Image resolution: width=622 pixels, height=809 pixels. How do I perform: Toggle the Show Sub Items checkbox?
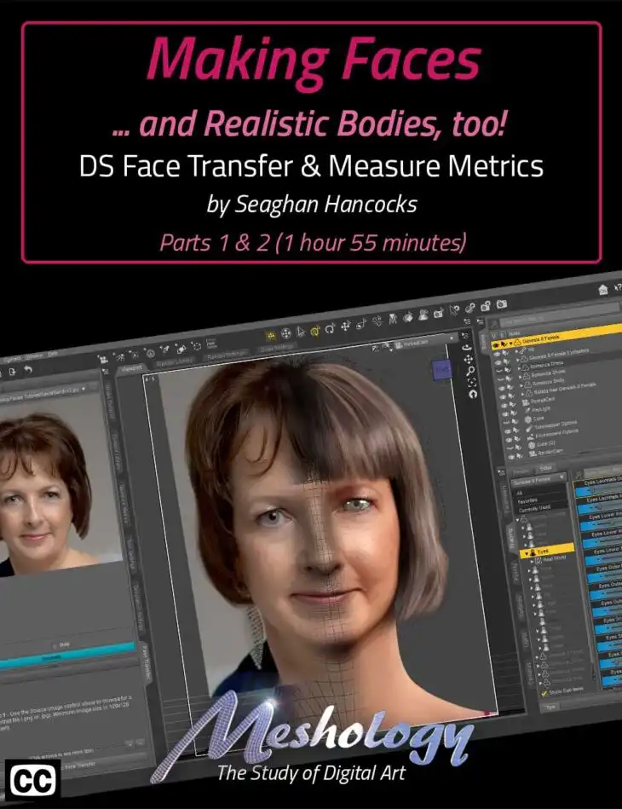pos(544,695)
